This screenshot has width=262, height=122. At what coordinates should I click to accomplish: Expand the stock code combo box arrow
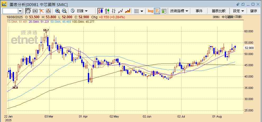click(20, 11)
